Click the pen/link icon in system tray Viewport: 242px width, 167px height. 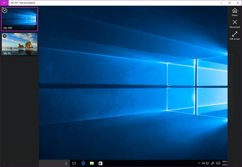coord(213,163)
